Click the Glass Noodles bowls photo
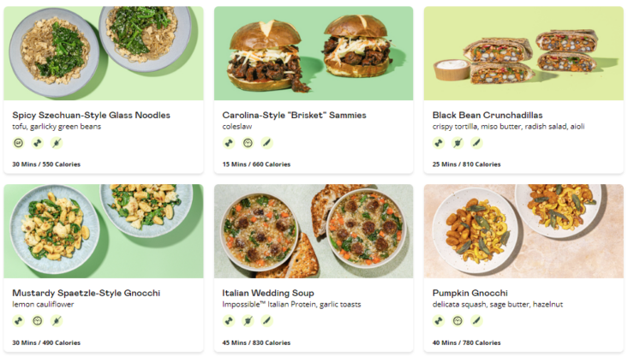Viewport: 628px width, 357px height. point(104,53)
